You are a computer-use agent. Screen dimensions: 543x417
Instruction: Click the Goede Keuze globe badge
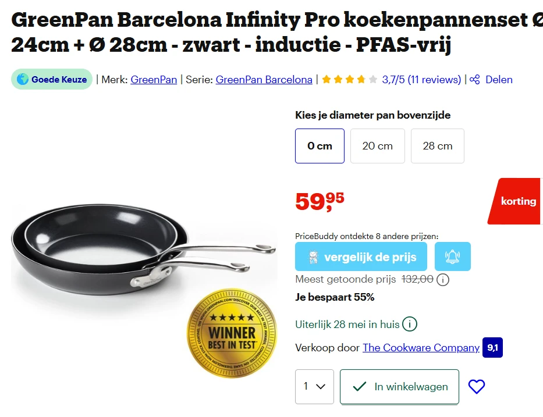[x=52, y=79]
